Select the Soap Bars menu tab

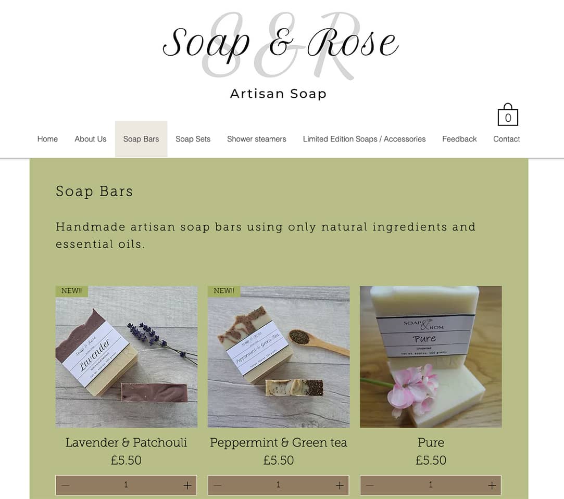click(x=141, y=139)
